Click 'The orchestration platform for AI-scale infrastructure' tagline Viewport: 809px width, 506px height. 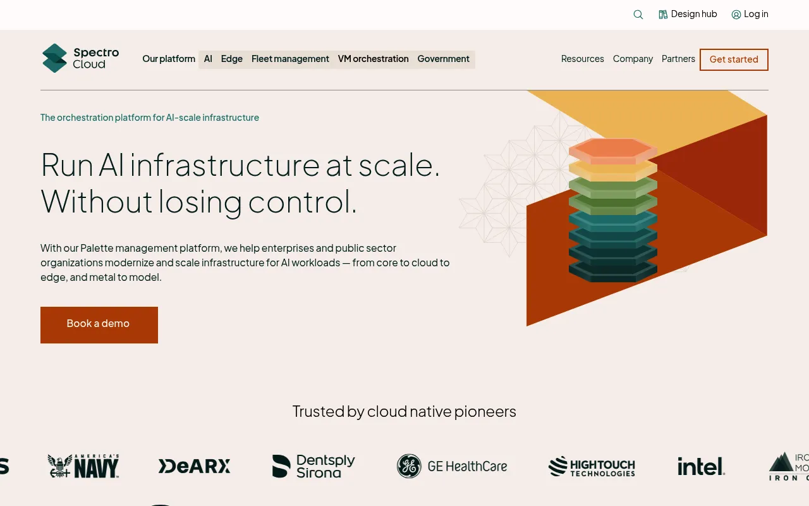pos(150,118)
